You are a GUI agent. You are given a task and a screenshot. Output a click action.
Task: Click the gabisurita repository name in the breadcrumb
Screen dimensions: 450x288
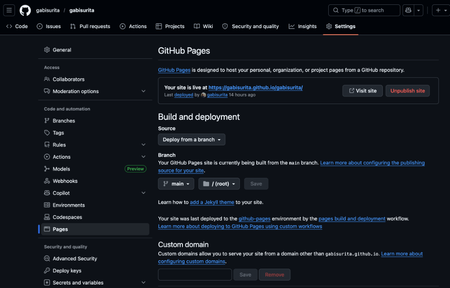point(82,11)
